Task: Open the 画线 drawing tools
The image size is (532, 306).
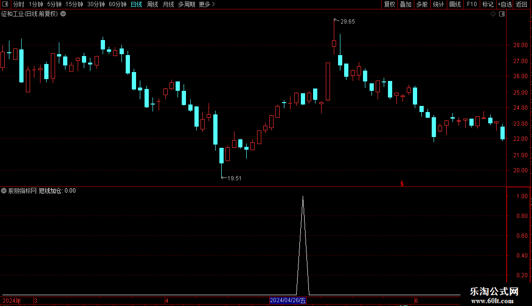Action: pyautogui.click(x=455, y=4)
